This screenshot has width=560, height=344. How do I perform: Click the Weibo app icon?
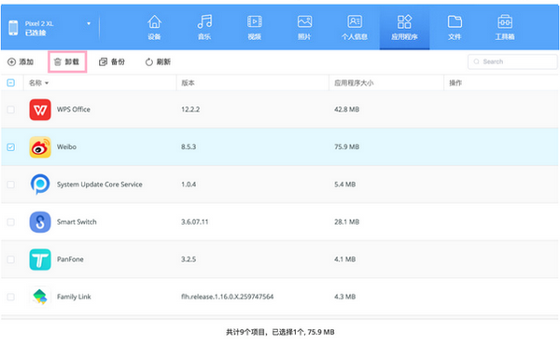pyautogui.click(x=40, y=147)
